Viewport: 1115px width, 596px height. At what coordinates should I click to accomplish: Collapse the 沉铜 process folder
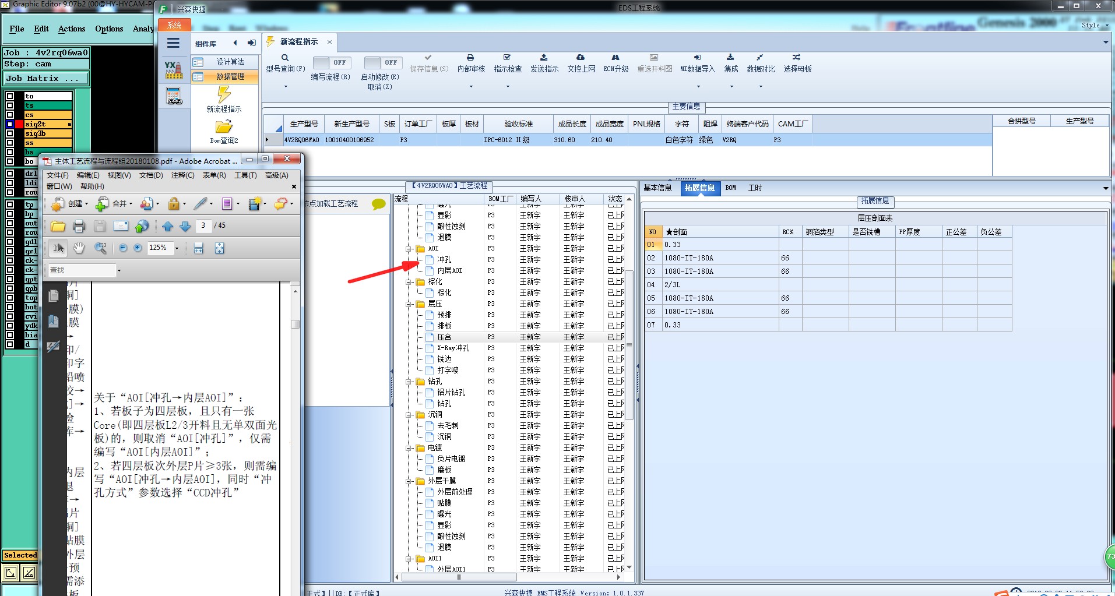coord(409,415)
